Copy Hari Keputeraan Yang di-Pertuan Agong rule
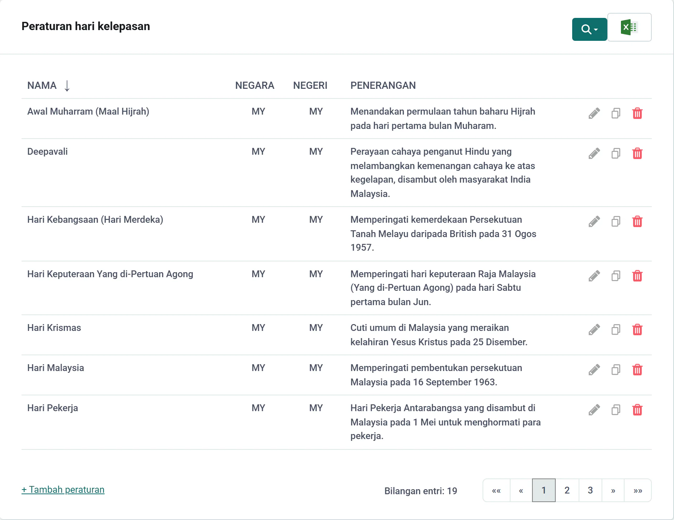Viewport: 674px width, 520px height. [x=616, y=276]
